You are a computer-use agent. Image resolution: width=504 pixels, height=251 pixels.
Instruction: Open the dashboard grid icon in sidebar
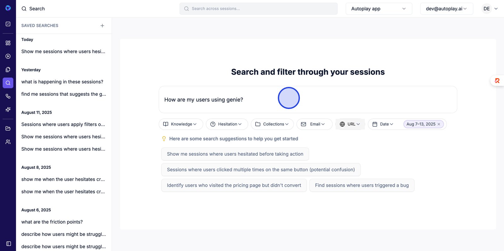coord(8,43)
